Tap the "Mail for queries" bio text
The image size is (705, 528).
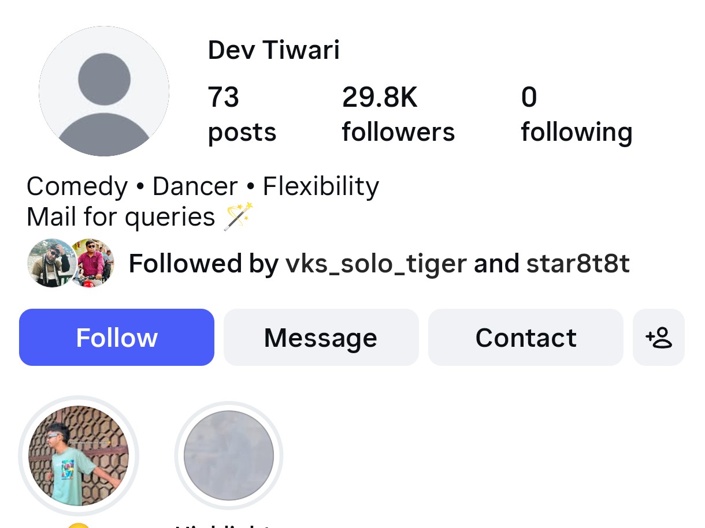(x=120, y=217)
